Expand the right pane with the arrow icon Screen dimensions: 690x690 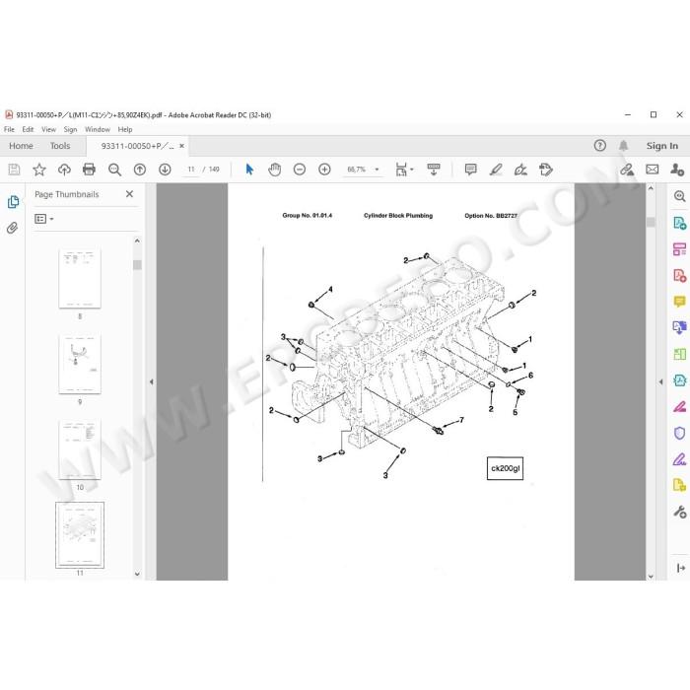pos(680,568)
